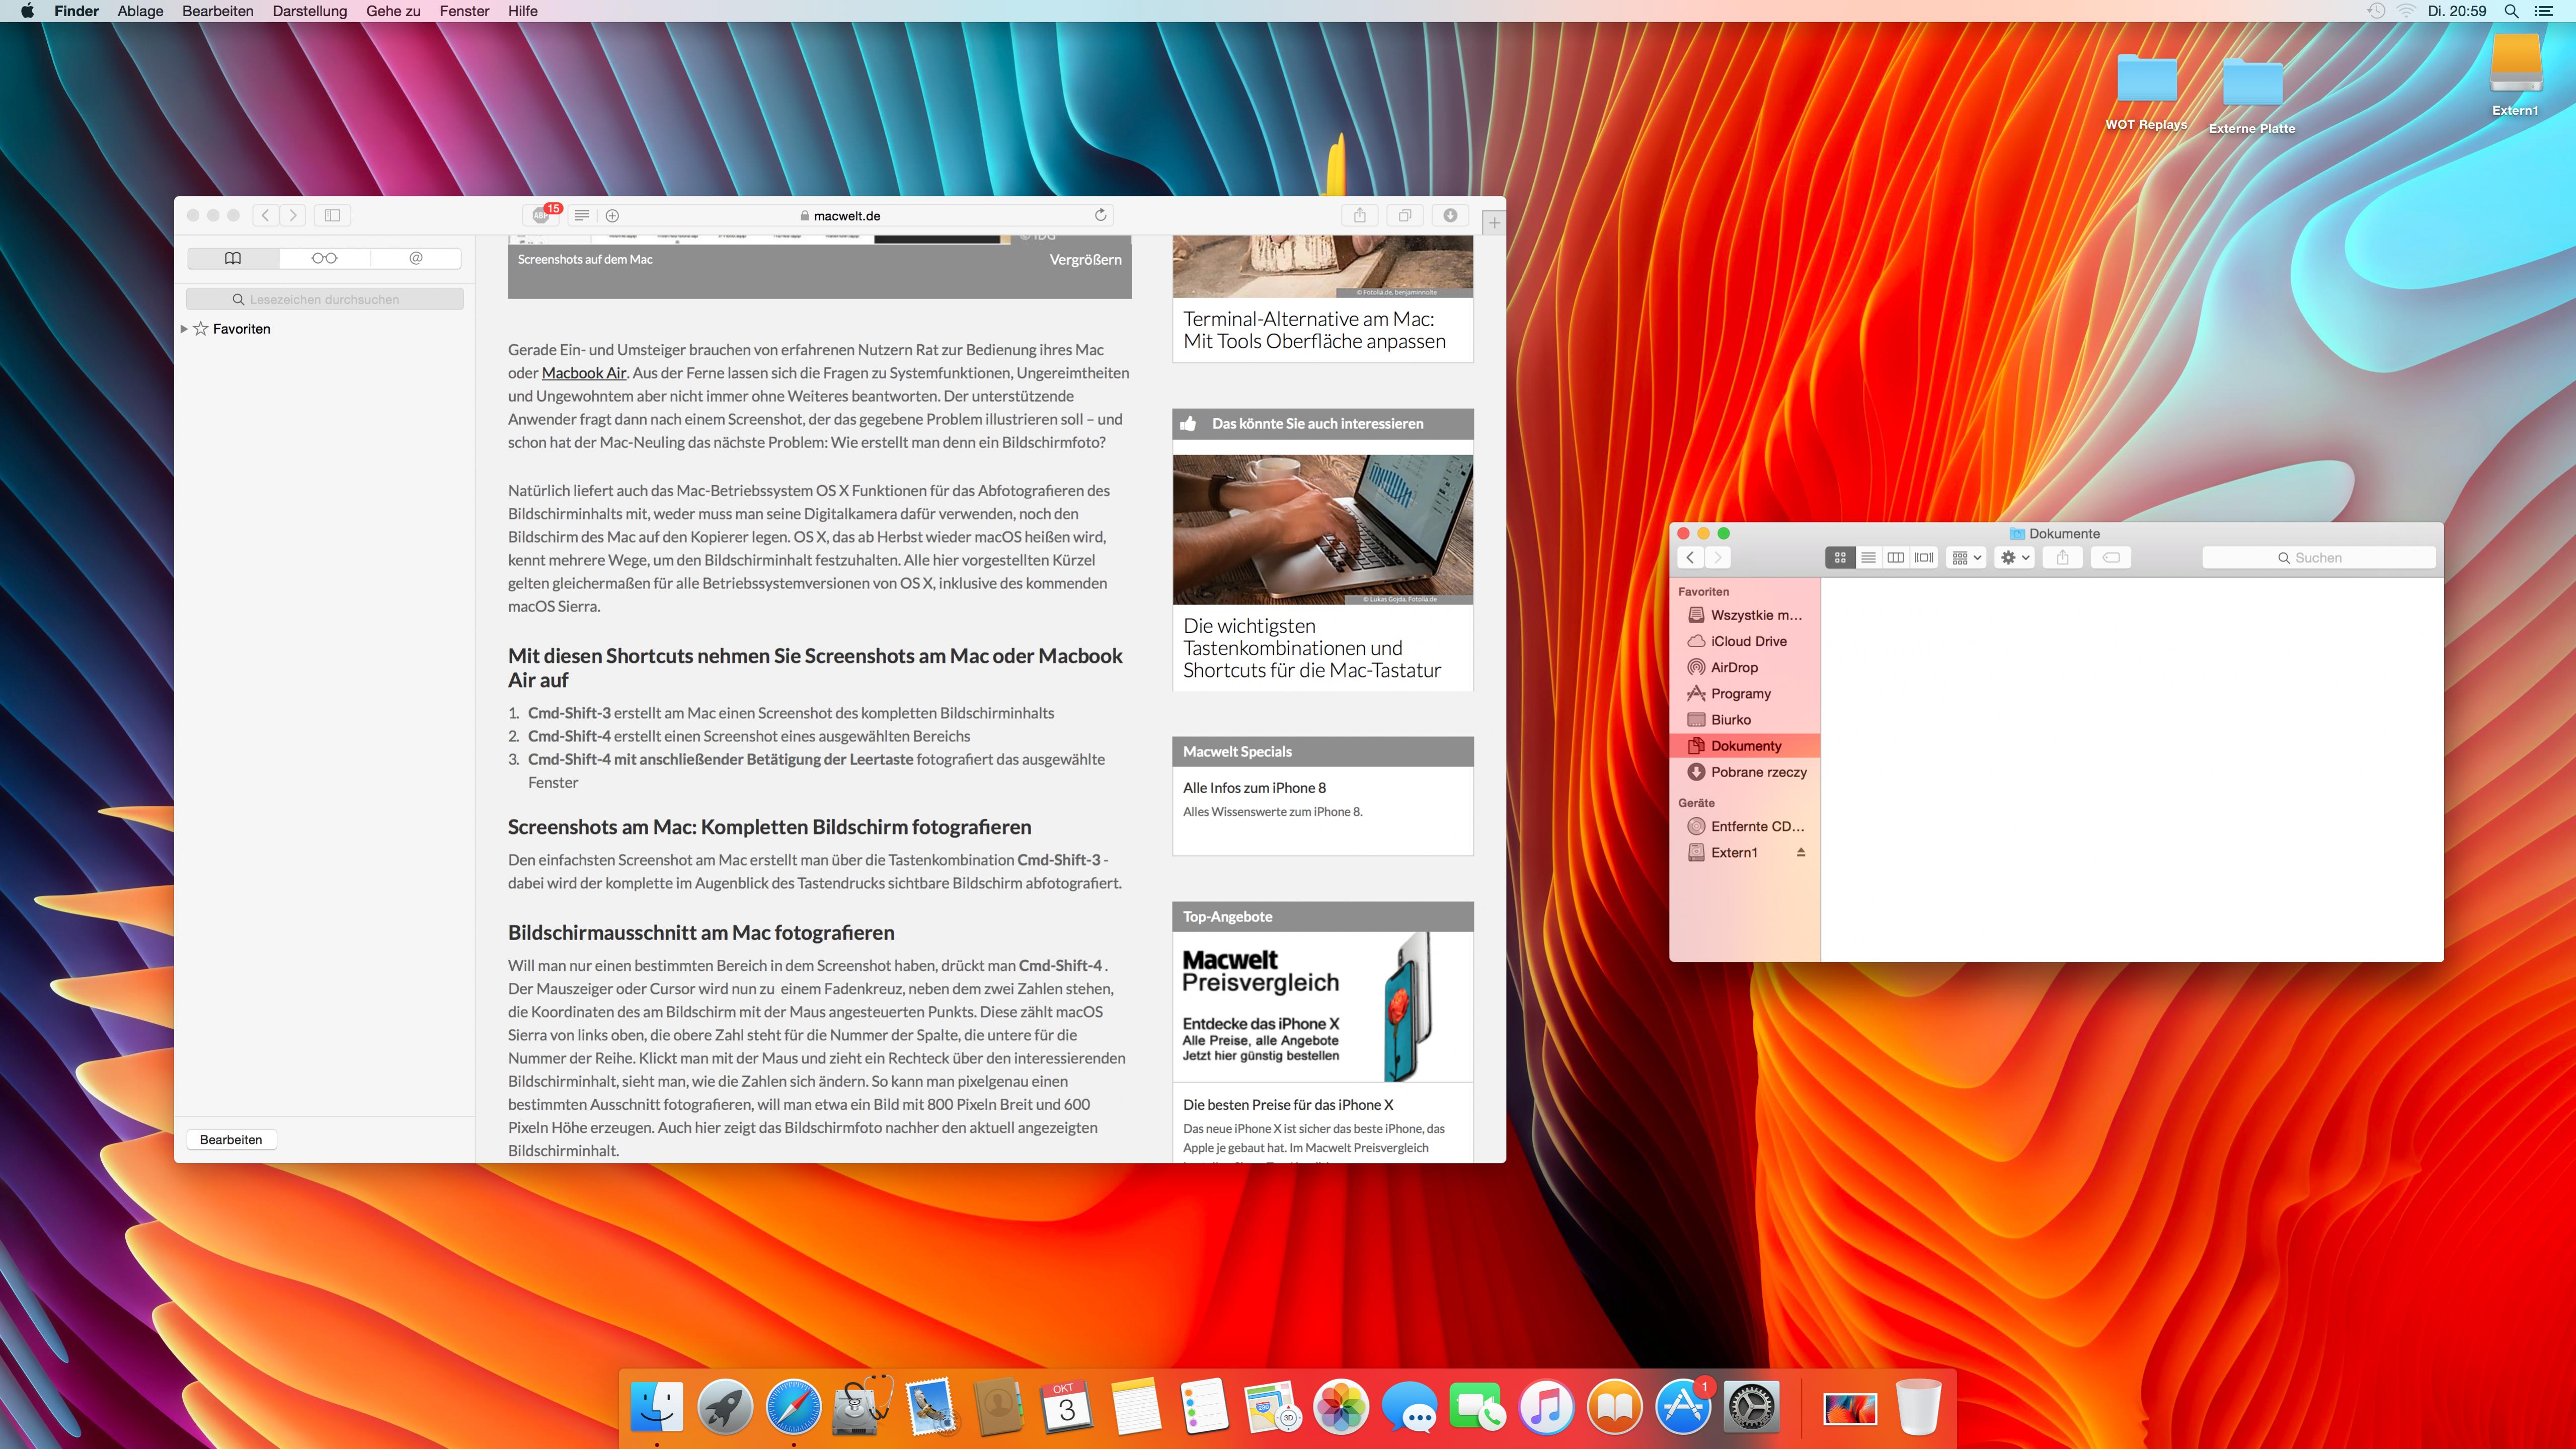Image resolution: width=2576 pixels, height=1449 pixels.
Task: Click the Adblock extension icon in Safari
Action: [542, 215]
